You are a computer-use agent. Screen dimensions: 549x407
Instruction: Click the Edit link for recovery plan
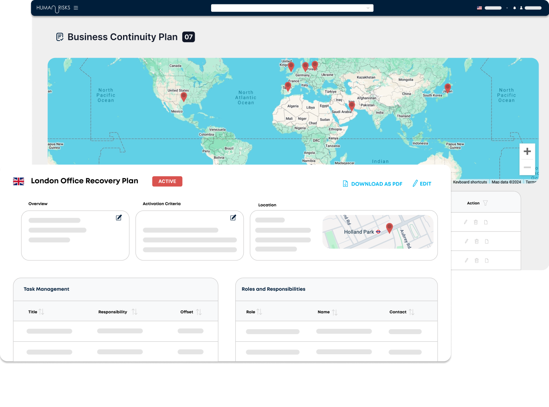click(x=422, y=184)
